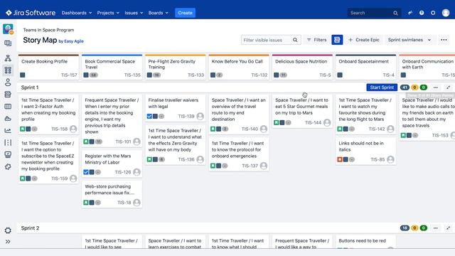Click Sprint 1 grey 41 estimate badge
The height and width of the screenshot is (256, 455).
pos(405,87)
